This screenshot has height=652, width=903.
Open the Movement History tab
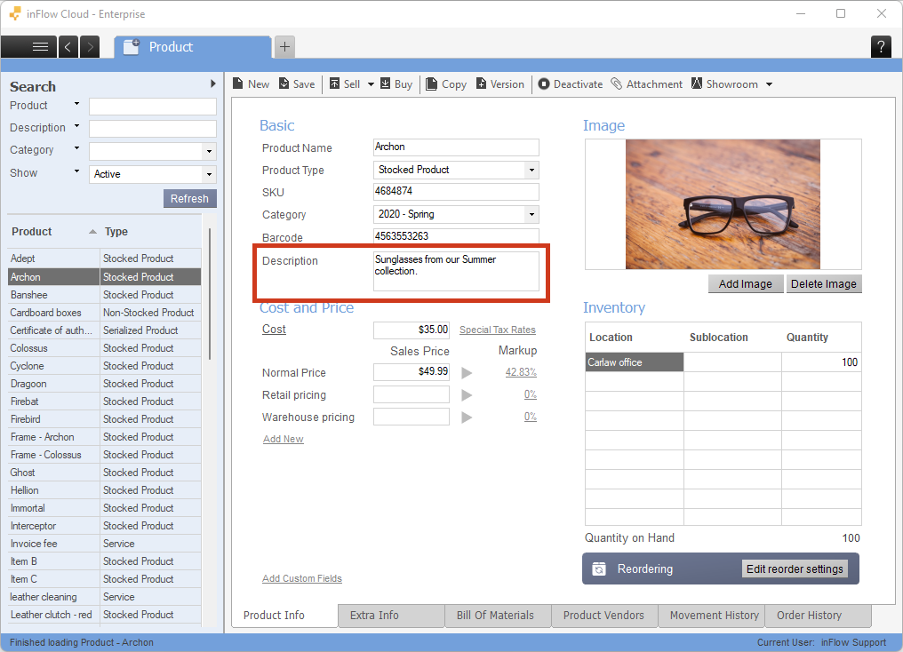click(x=714, y=615)
